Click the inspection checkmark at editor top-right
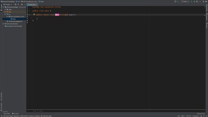The width and height of the screenshot is (208, 117). (x=205, y=6)
